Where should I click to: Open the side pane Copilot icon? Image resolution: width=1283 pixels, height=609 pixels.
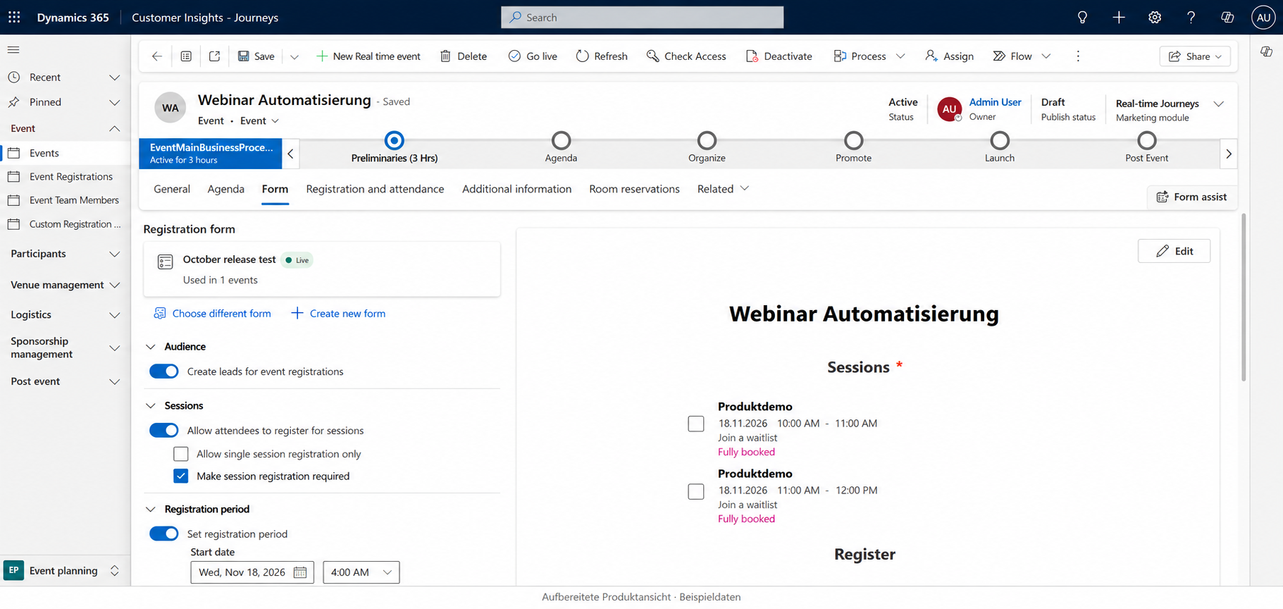point(1266,51)
